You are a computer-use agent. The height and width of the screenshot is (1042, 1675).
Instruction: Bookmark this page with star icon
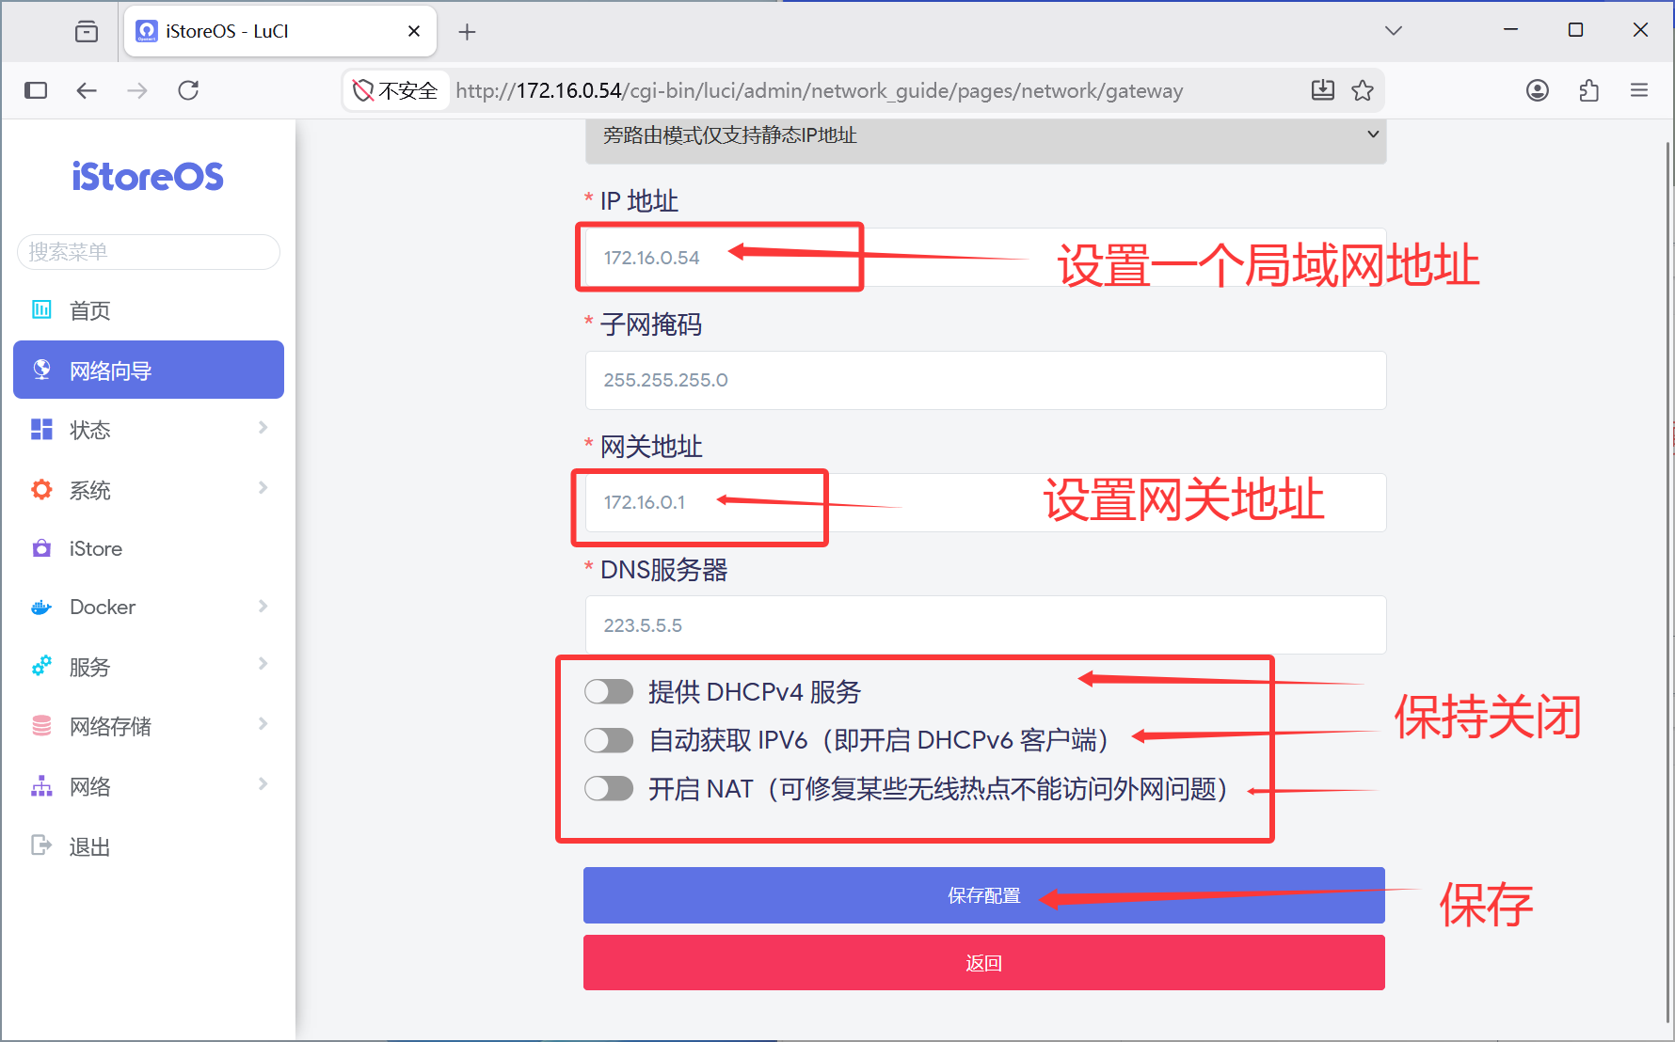(x=1363, y=90)
